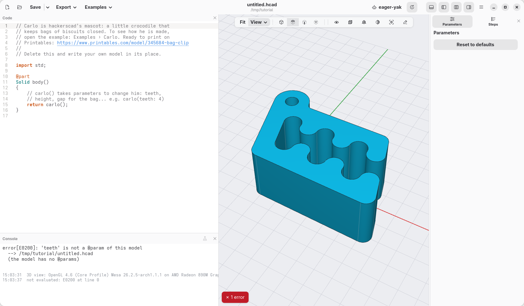The height and width of the screenshot is (306, 524).
Task: Click the pencil edit icon in viewport toolbar
Action: [405, 22]
